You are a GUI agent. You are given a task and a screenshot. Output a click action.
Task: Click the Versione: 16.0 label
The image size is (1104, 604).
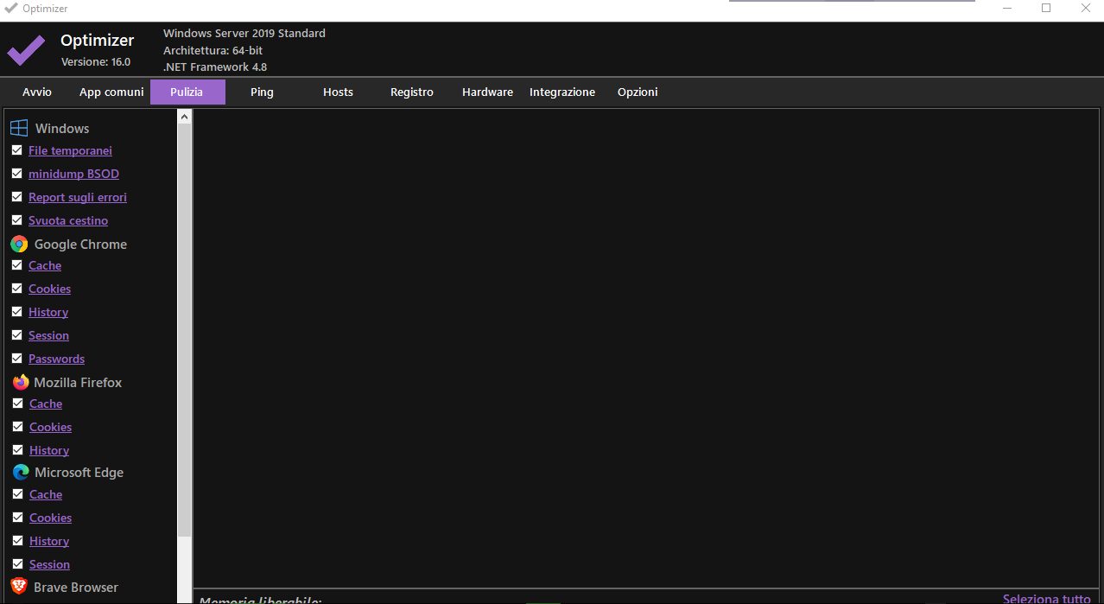point(96,62)
